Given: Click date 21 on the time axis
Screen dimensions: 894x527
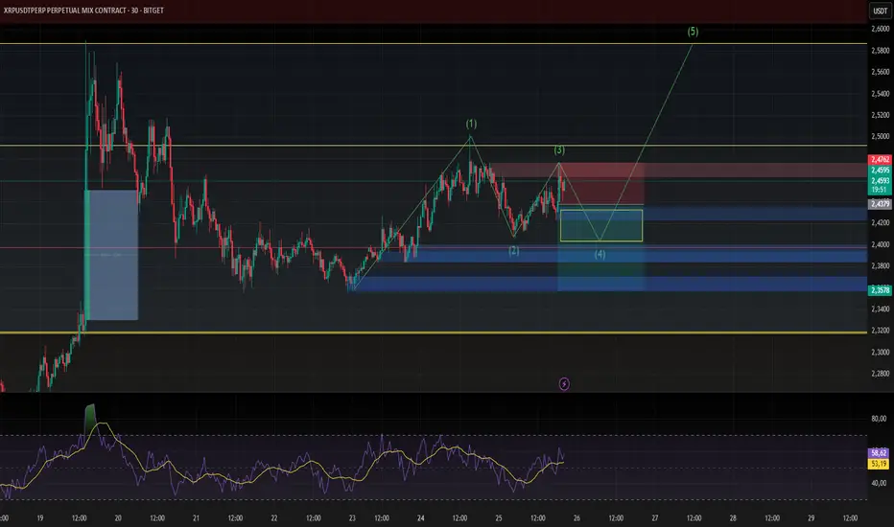Looking at the screenshot, I should tap(196, 518).
